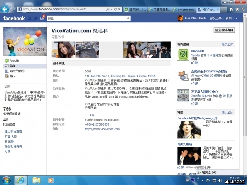The image size is (247, 185).
Task: Open the 馬英九總統 sponsored link
Action: coord(184,144)
